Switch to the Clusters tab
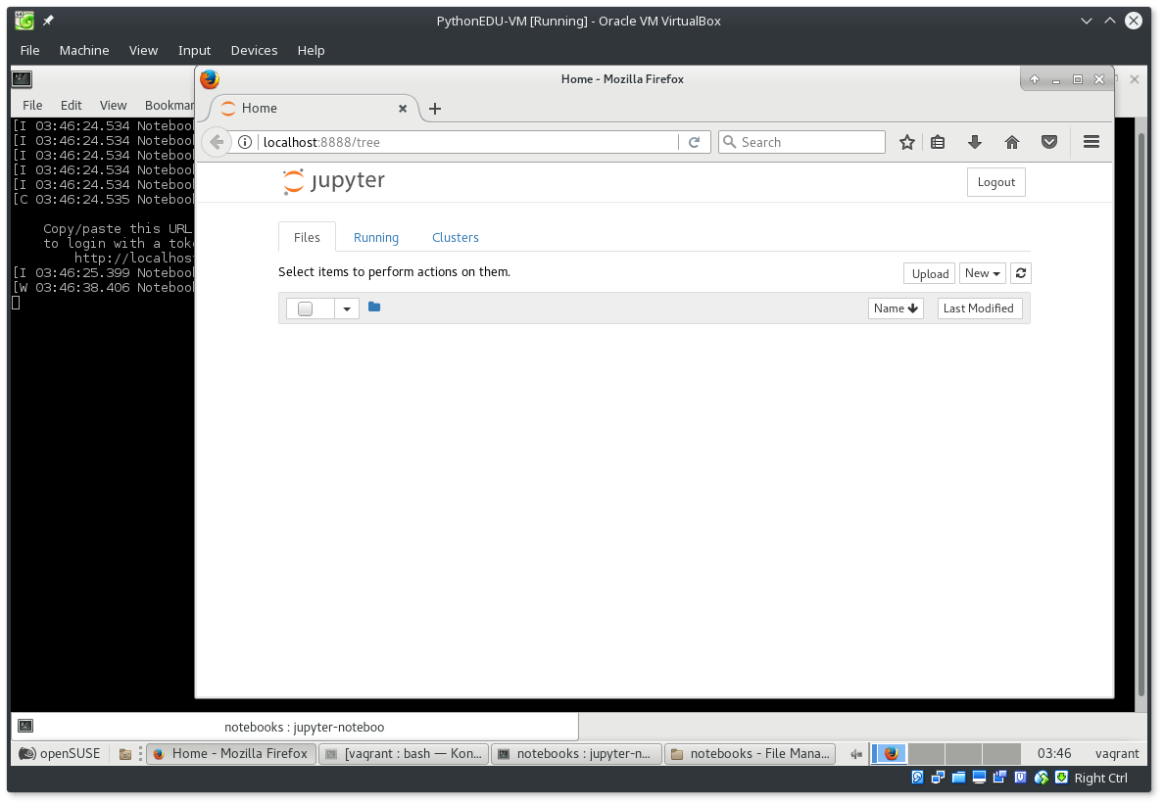The width and height of the screenshot is (1164, 805). click(x=455, y=237)
